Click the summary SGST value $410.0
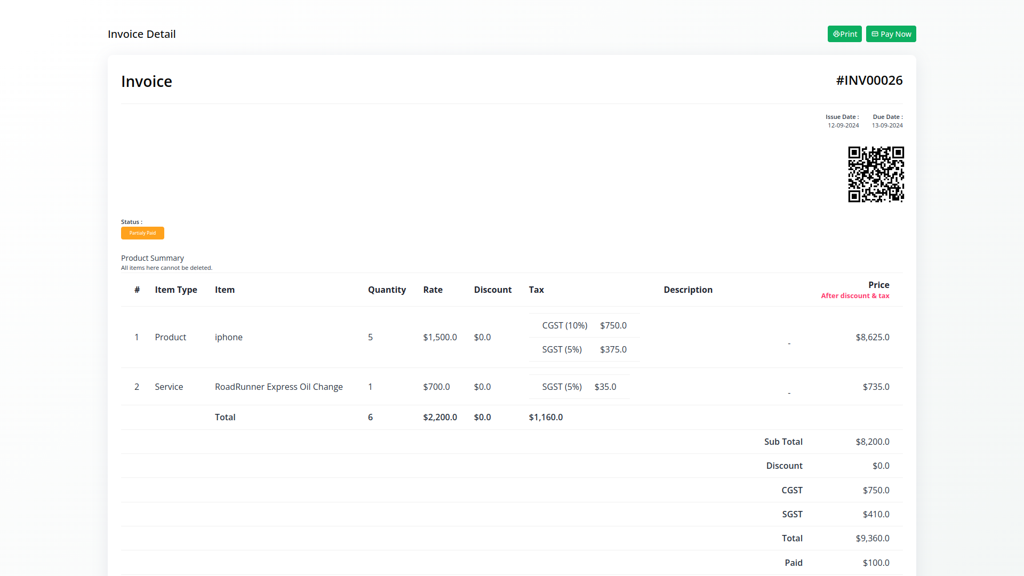 876,514
